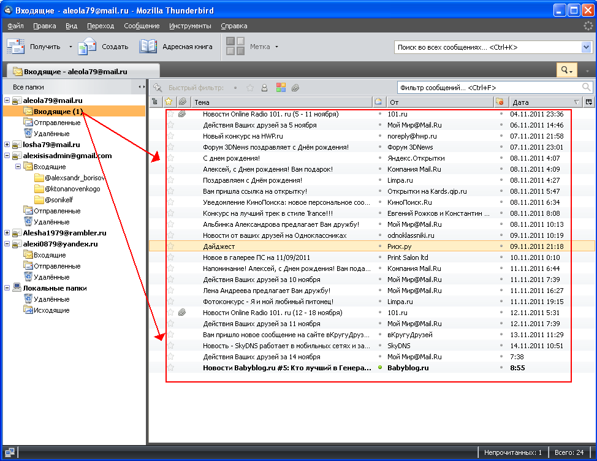The image size is (597, 461).
Task: Select Отправленные folder under aleola79@mail.ru
Action: pos(57,123)
